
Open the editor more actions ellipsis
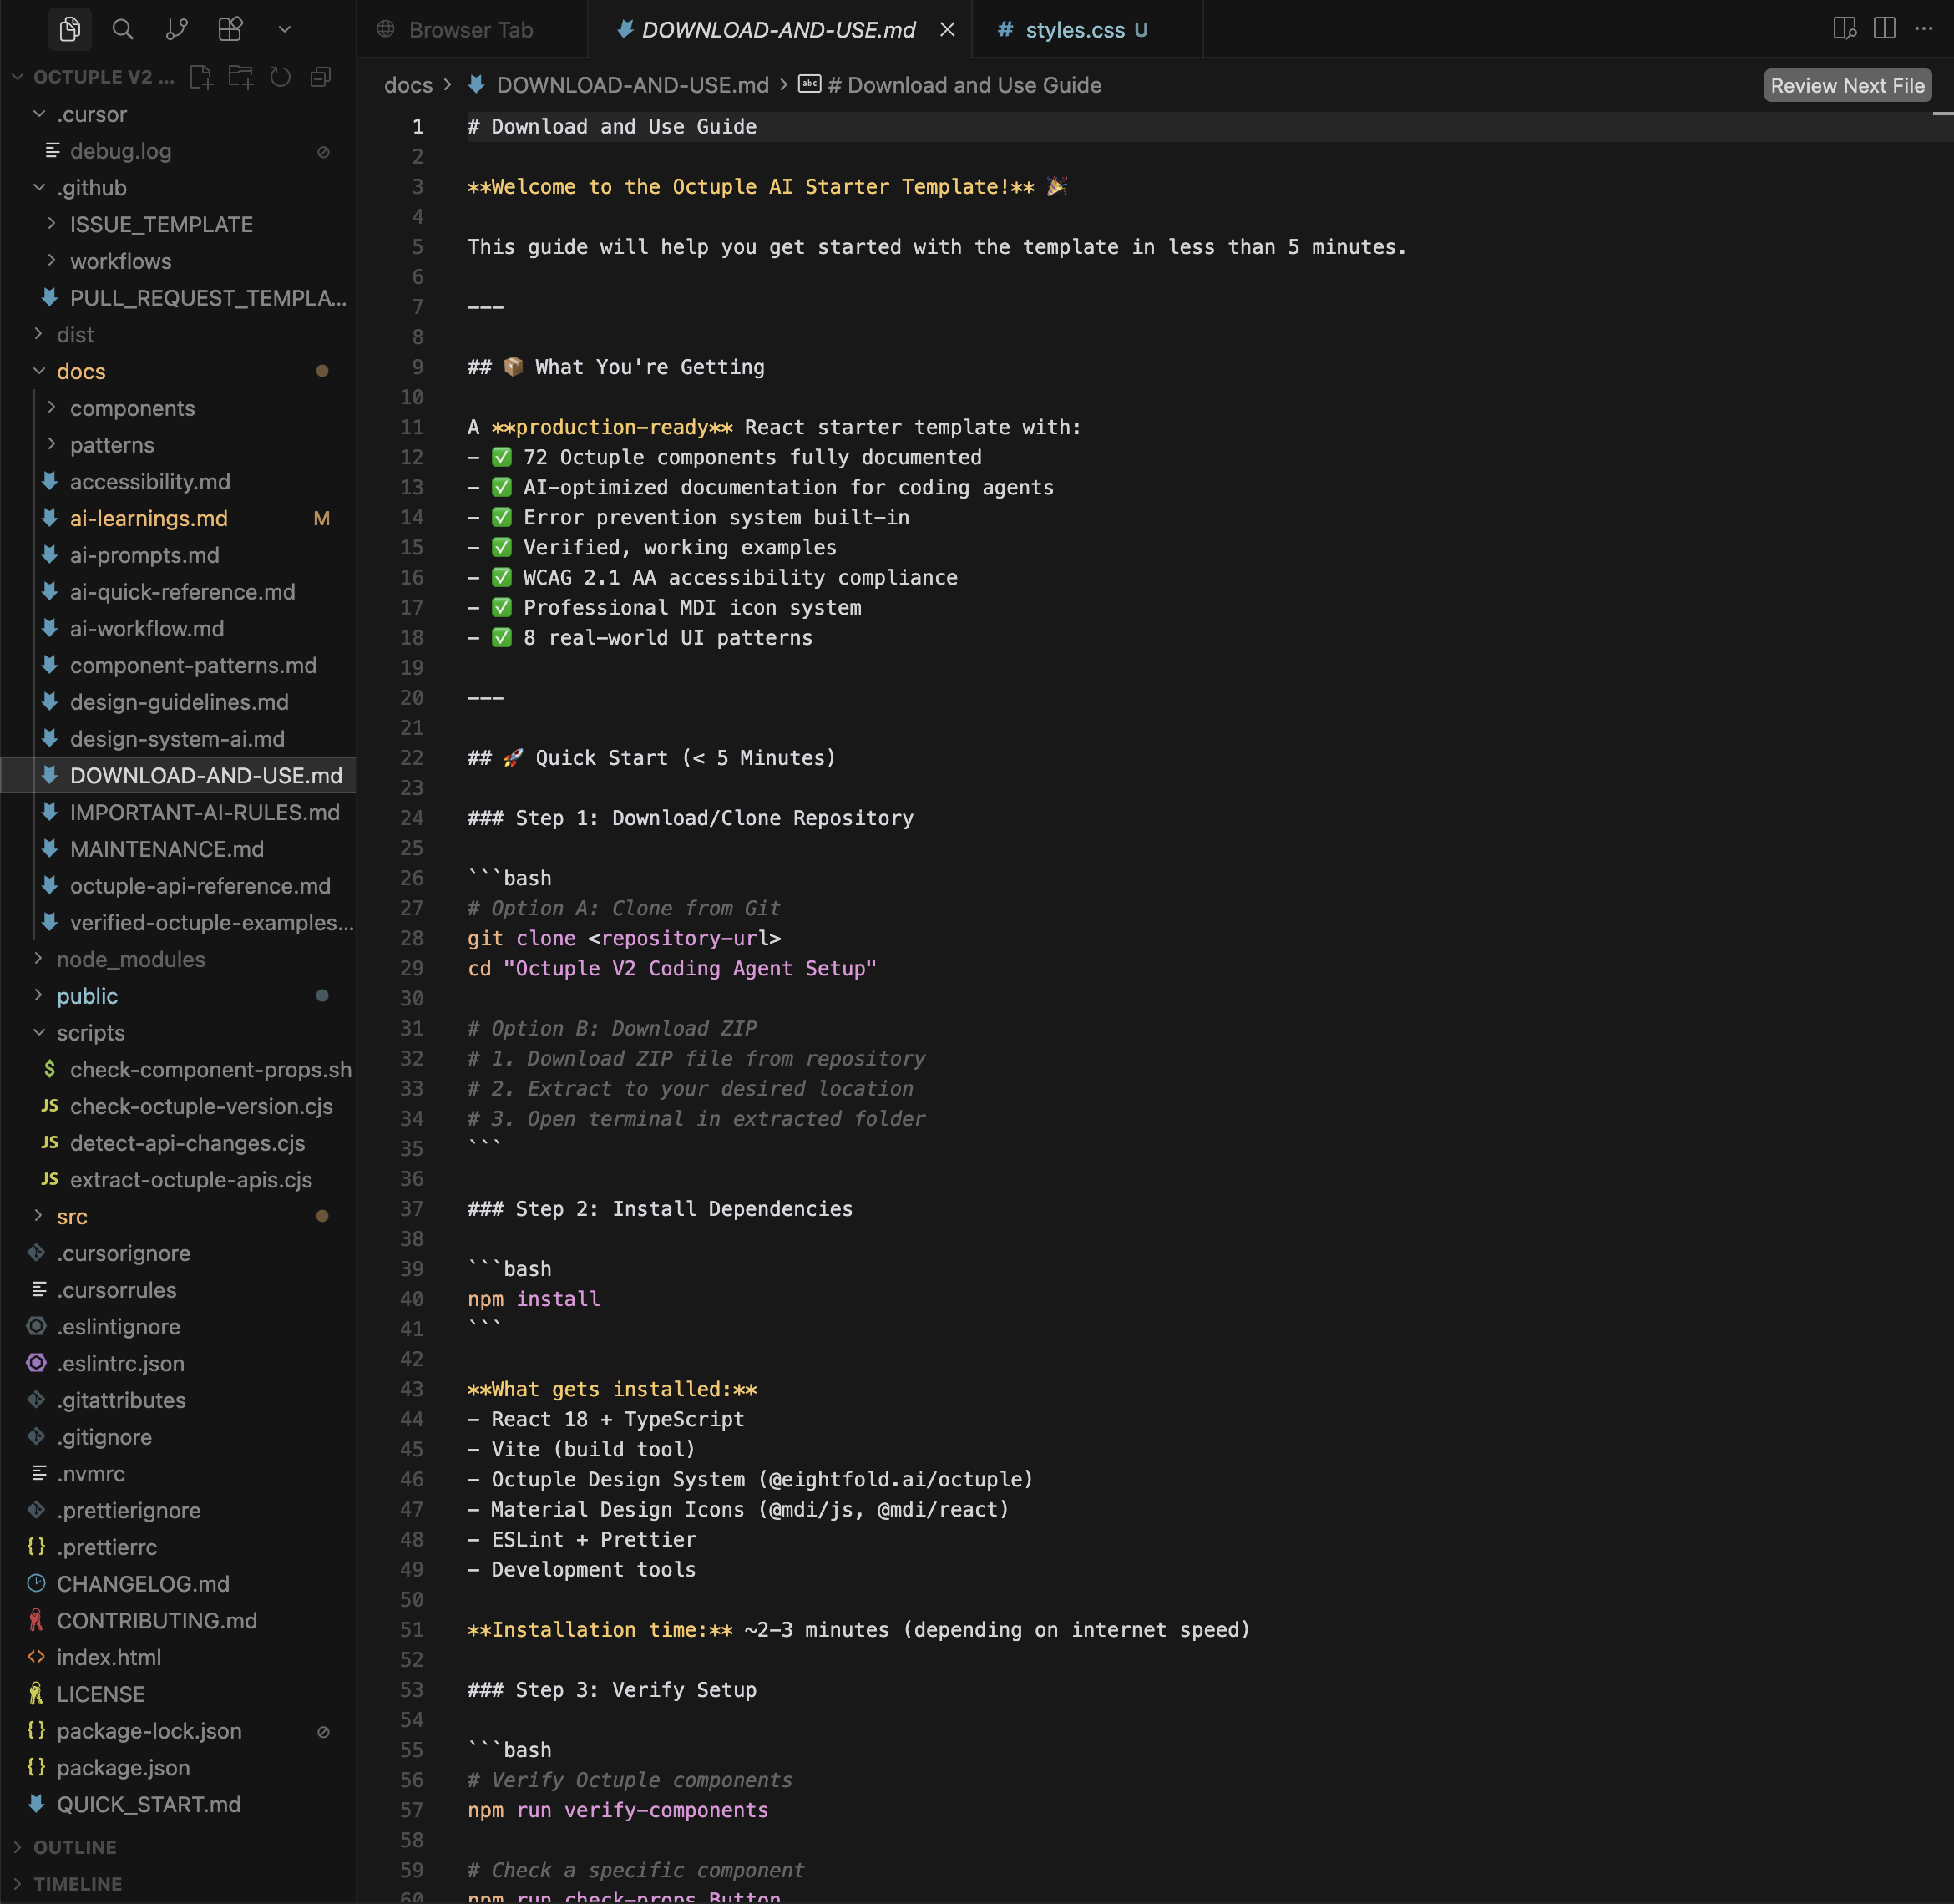(1923, 29)
